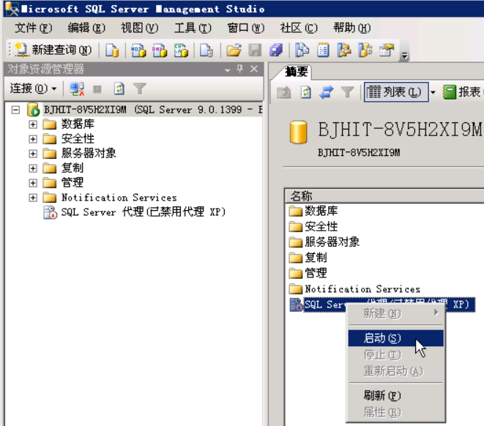Click the 报表 report button
Screen dimensions: 484x426
click(x=462, y=92)
